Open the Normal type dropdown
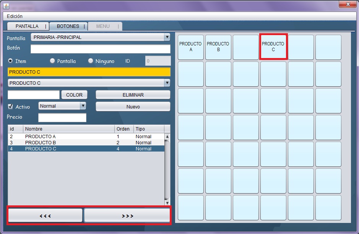This screenshot has width=359, height=234. [x=83, y=106]
